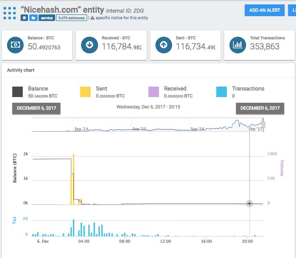Click the 'Wednesday, Dec 6, 2017 - 20:15' text
Image resolution: width=296 pixels, height=258 pixels.
point(148,107)
